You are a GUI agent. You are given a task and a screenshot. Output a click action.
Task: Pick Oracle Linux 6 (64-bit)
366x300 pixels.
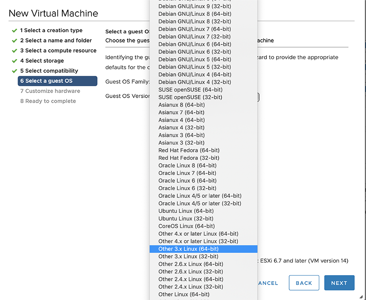pos(203,181)
